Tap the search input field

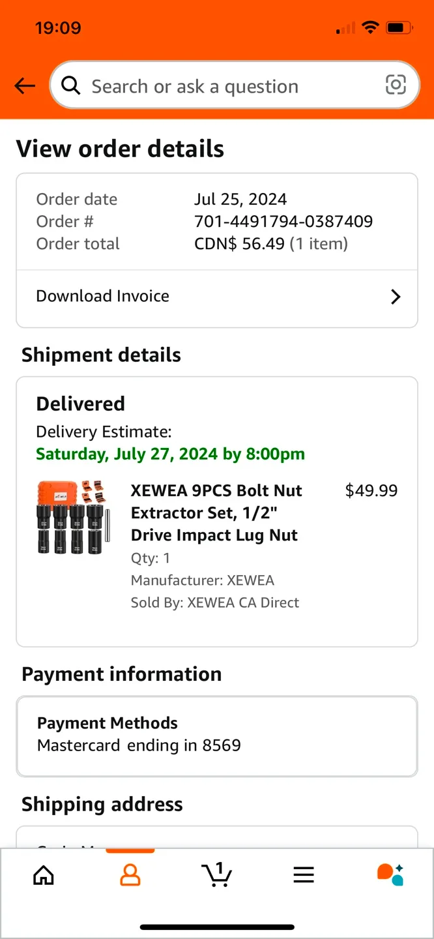click(195, 85)
